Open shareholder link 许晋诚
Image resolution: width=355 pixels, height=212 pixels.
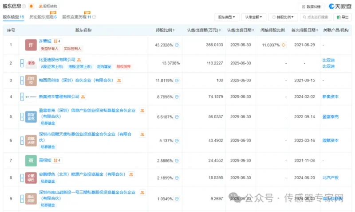(45, 41)
